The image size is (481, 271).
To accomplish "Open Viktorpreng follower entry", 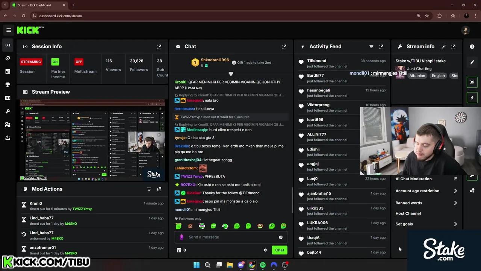I will pyautogui.click(x=342, y=107).
